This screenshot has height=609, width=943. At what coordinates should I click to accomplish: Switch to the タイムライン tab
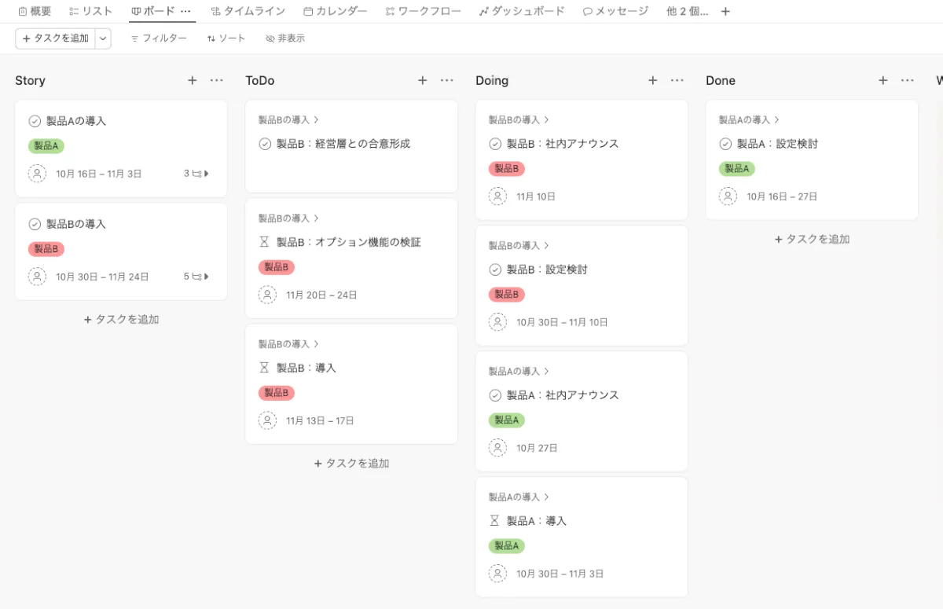point(248,12)
